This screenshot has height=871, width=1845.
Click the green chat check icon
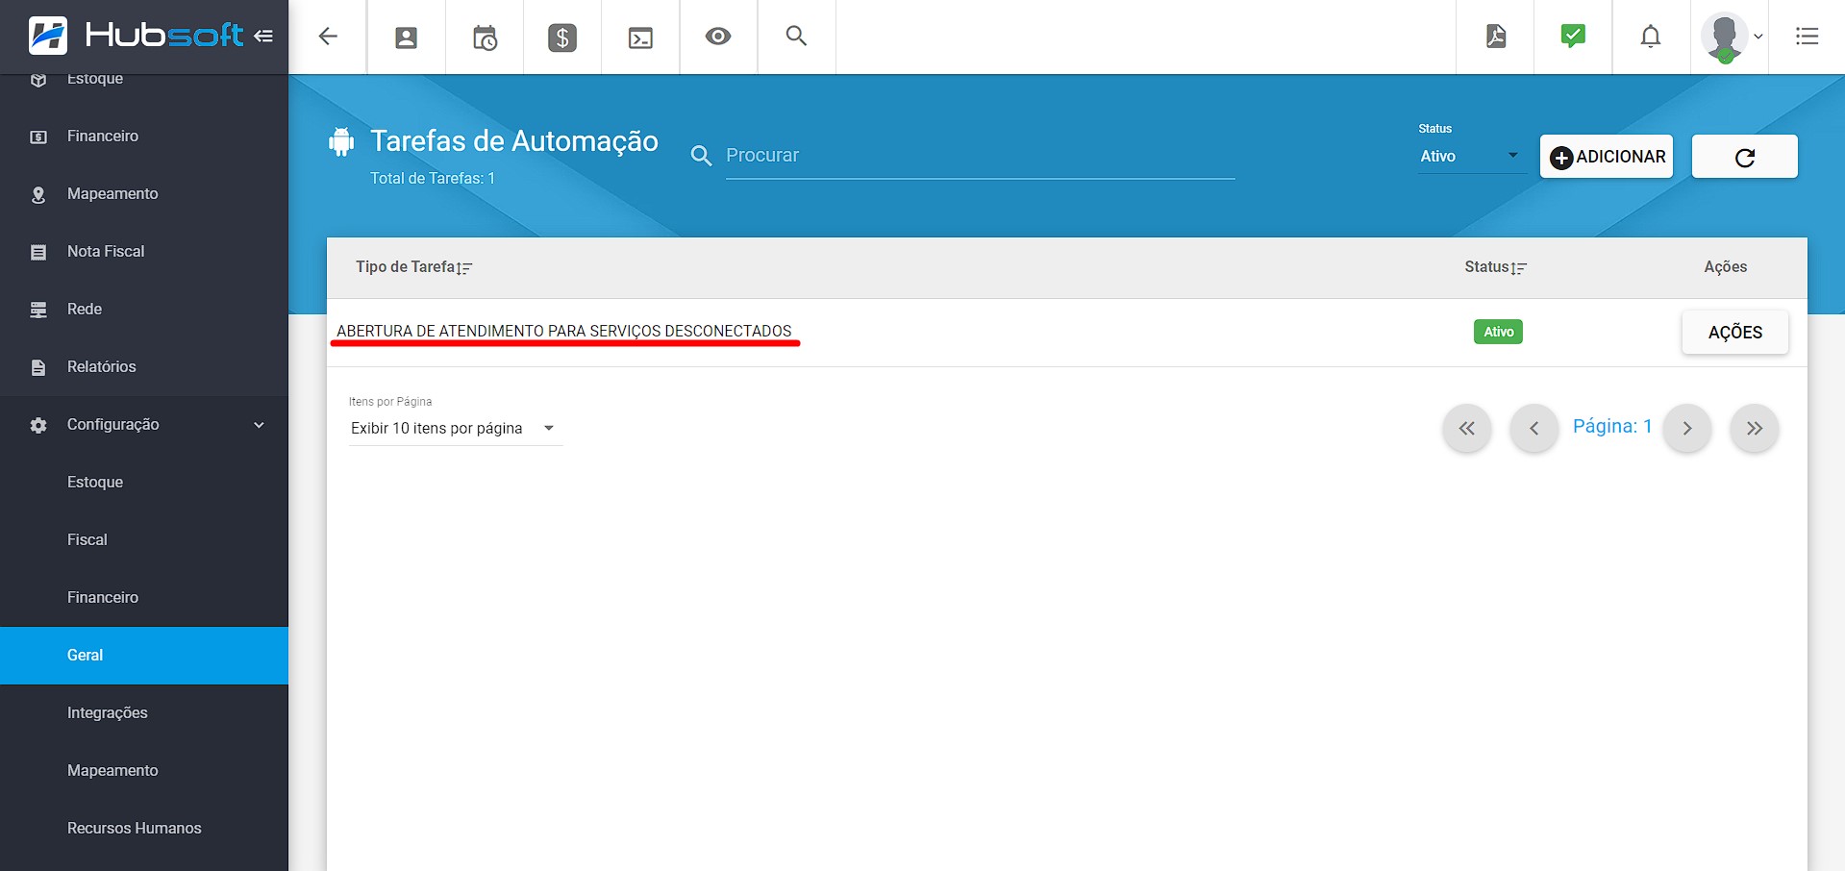pyautogui.click(x=1573, y=37)
